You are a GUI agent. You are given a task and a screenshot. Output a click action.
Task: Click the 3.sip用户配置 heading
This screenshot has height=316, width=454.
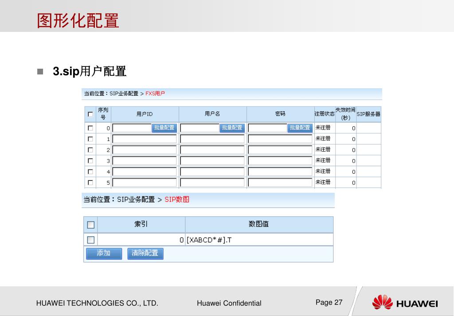point(90,71)
